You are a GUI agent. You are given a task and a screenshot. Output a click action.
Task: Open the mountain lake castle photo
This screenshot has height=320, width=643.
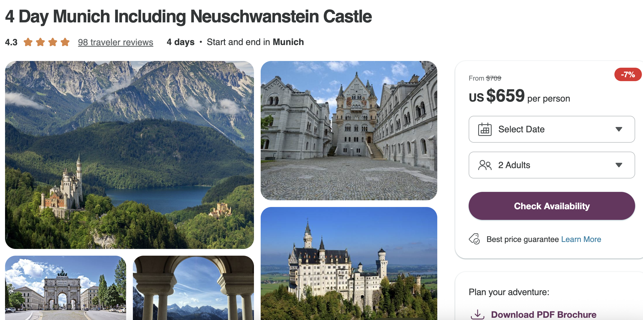(x=129, y=155)
